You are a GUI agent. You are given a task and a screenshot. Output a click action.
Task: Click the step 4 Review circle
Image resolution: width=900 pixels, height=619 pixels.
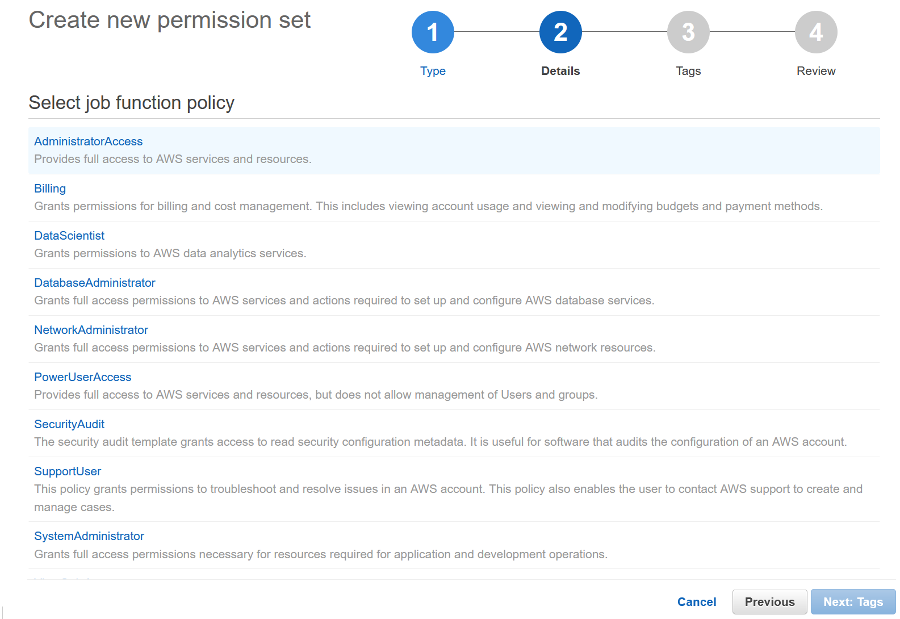(816, 32)
